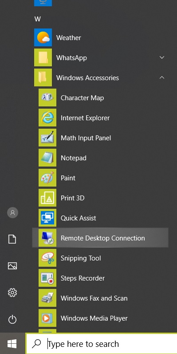Image resolution: width=177 pixels, height=354 pixels.
Task: Launch the Internet Explorer icon
Action: coord(47,118)
